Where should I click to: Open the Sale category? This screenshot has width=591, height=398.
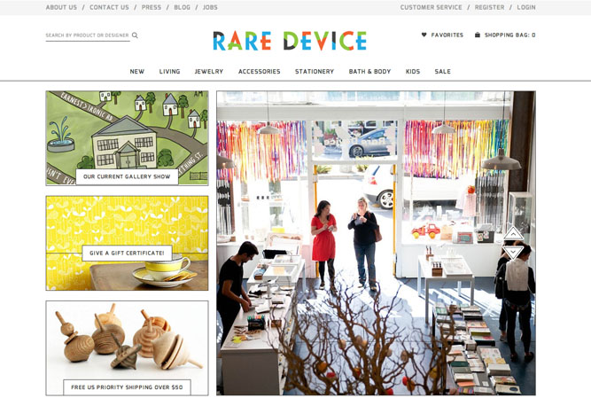(x=442, y=71)
